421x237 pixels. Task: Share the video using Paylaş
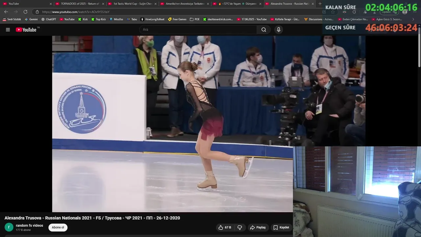point(258,227)
